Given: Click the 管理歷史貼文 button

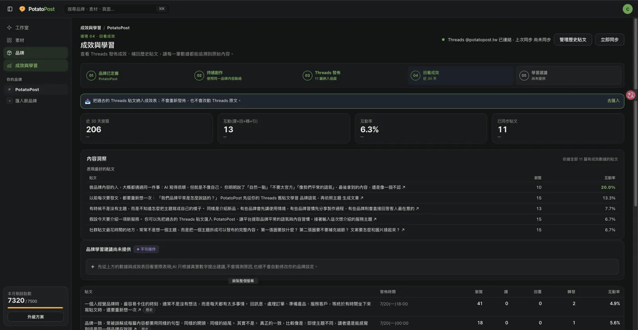Looking at the screenshot, I should pos(573,39).
